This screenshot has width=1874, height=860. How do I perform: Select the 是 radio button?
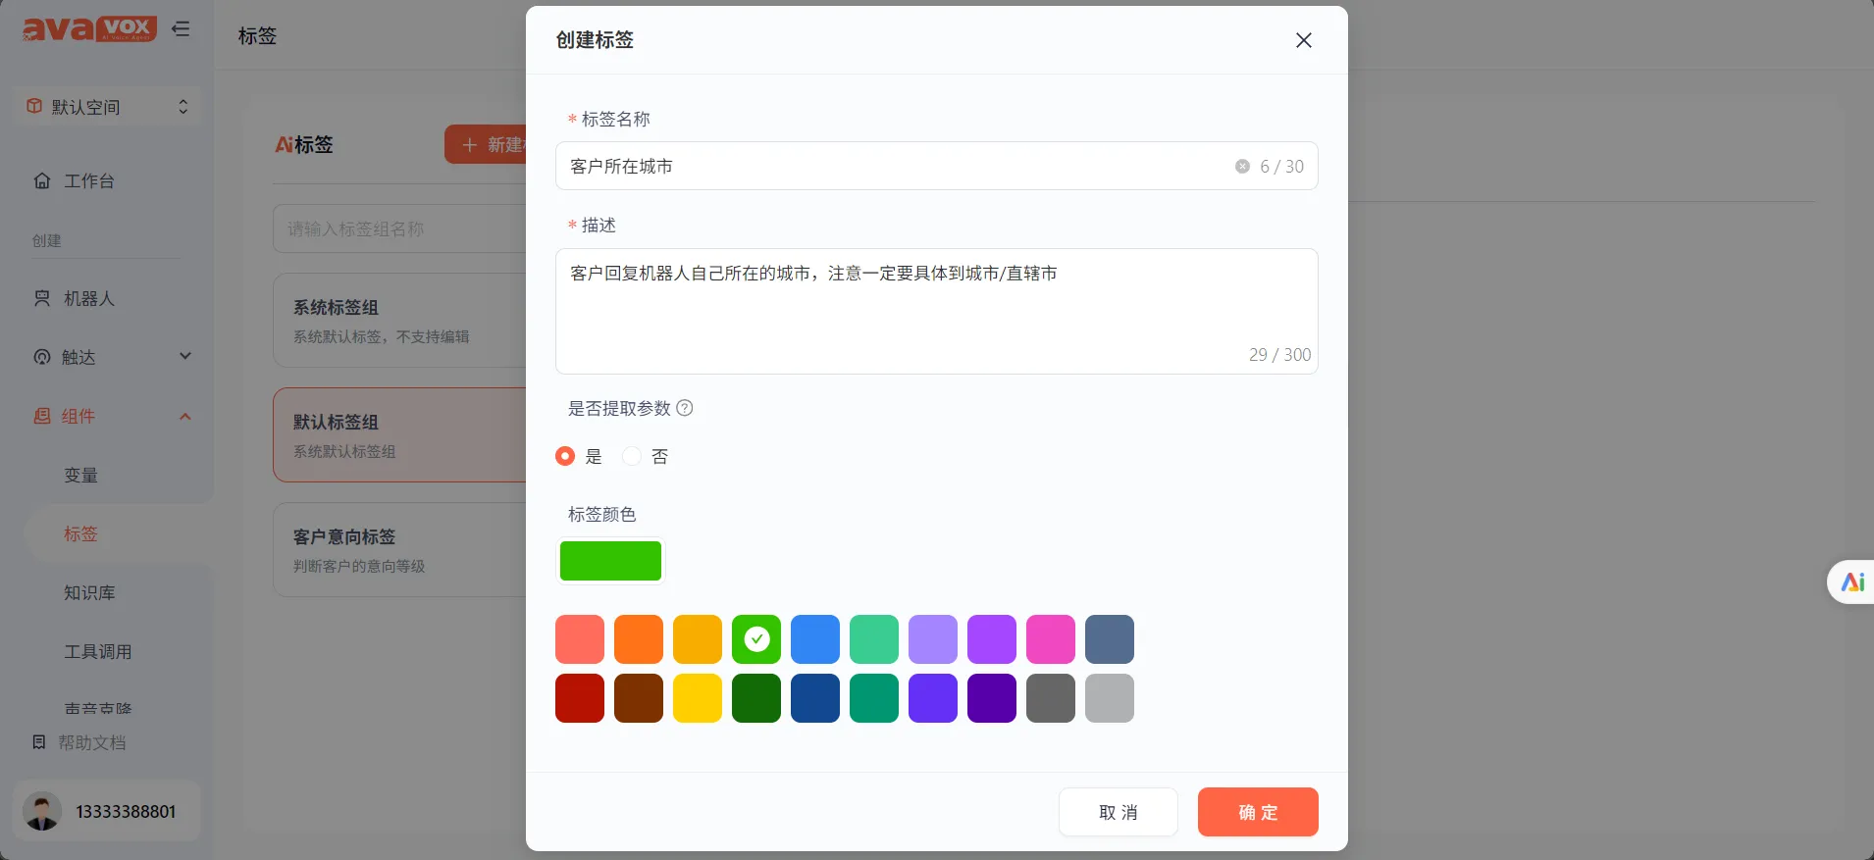565,456
